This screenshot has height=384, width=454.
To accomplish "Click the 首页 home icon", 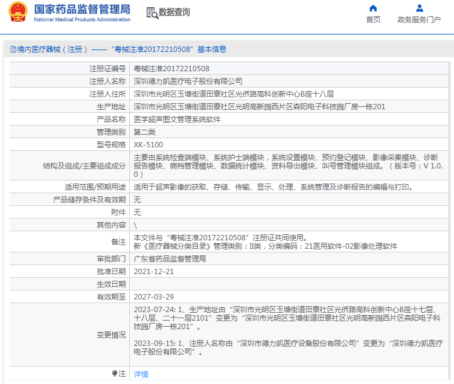I will [373, 8].
